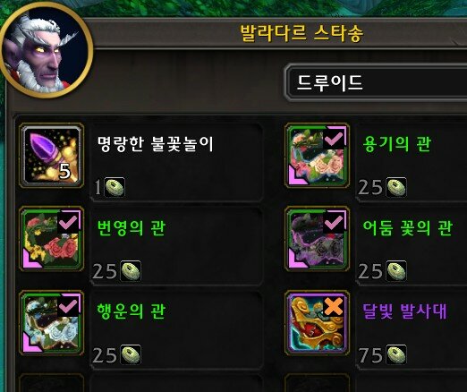
Task: Select the 번영의 관 red flower crown icon
Action: coord(51,239)
